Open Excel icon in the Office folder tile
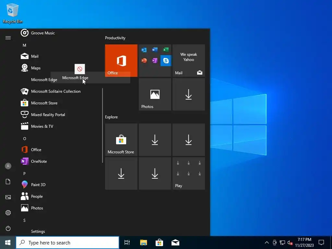Image resolution: width=332 pixels, height=249 pixels. (x=166, y=50)
